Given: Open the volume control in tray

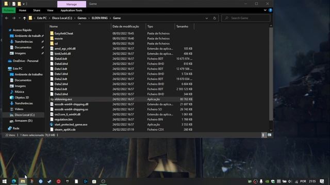Looking at the screenshot, I should coord(290,181).
